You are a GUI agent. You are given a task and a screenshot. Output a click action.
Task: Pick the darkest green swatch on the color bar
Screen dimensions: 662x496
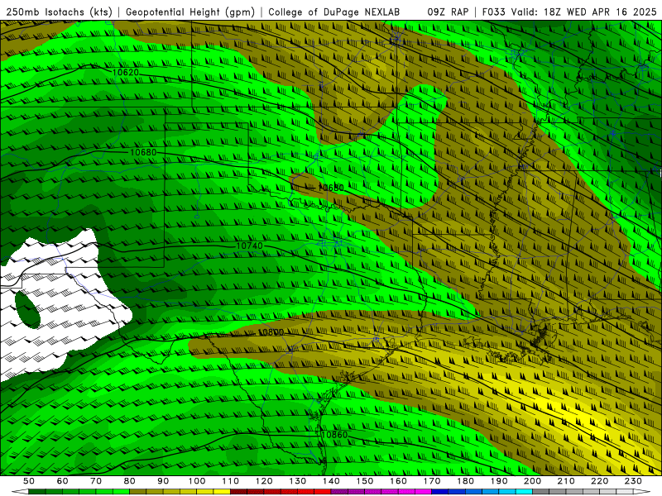[37, 492]
